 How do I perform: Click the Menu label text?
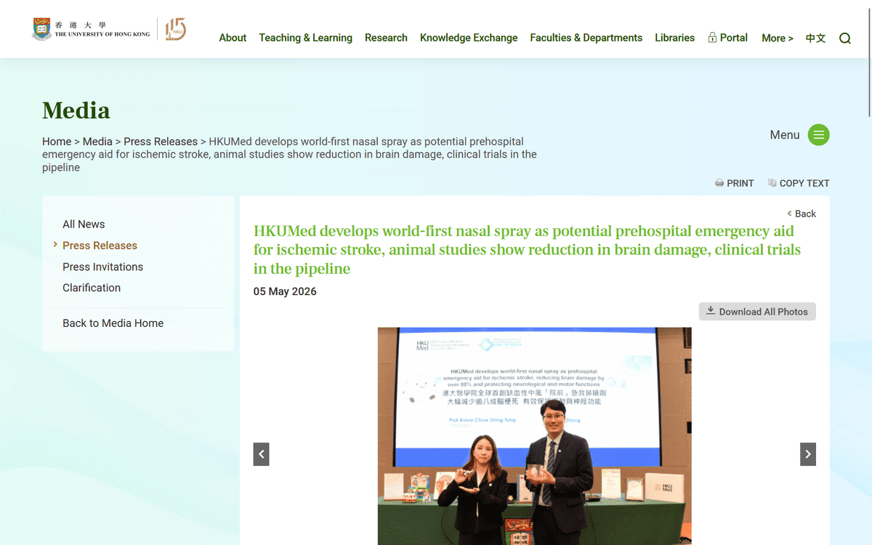click(x=785, y=134)
